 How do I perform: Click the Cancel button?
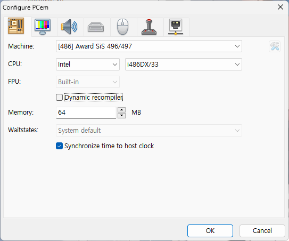click(262, 231)
